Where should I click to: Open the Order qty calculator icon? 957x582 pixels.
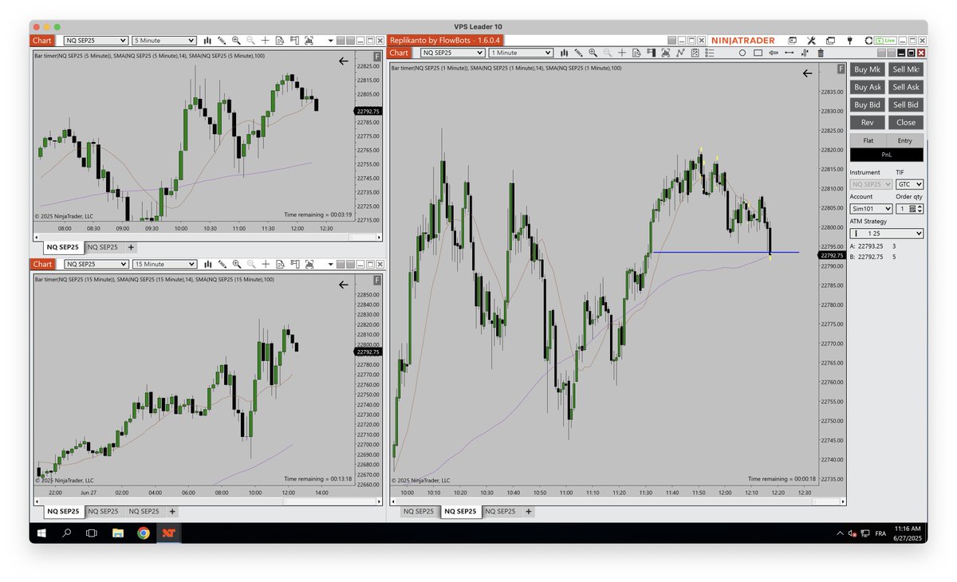(x=912, y=208)
